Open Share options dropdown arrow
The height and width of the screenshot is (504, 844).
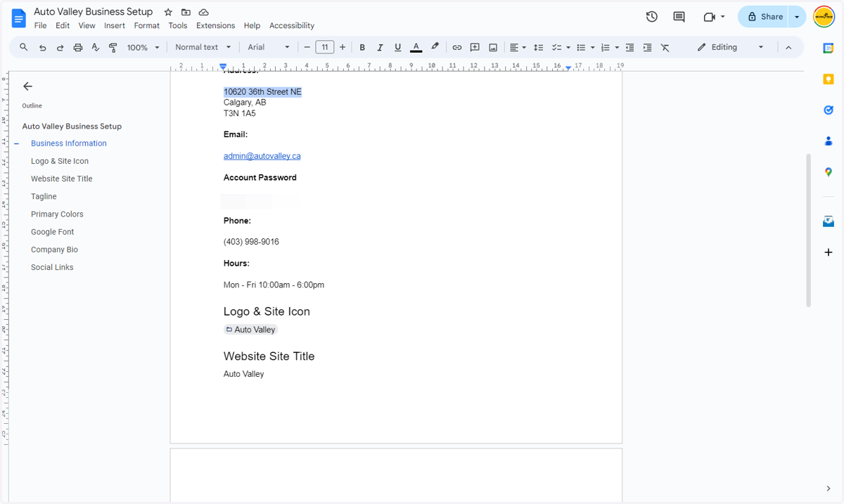click(x=797, y=17)
